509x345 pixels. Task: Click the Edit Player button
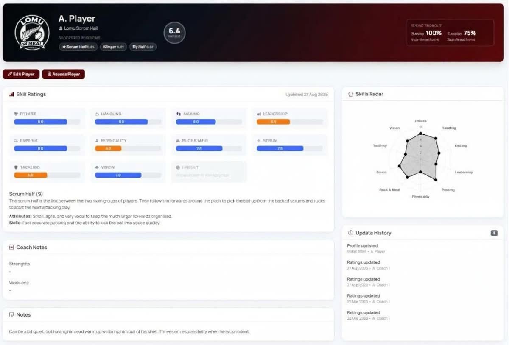click(x=21, y=74)
